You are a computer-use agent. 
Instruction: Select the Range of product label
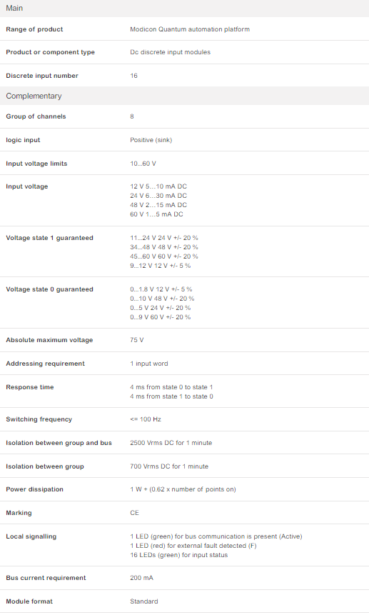click(x=34, y=29)
